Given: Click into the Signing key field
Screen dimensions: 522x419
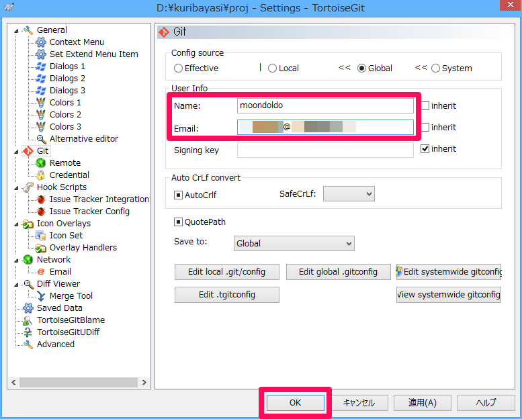Looking at the screenshot, I should (325, 150).
